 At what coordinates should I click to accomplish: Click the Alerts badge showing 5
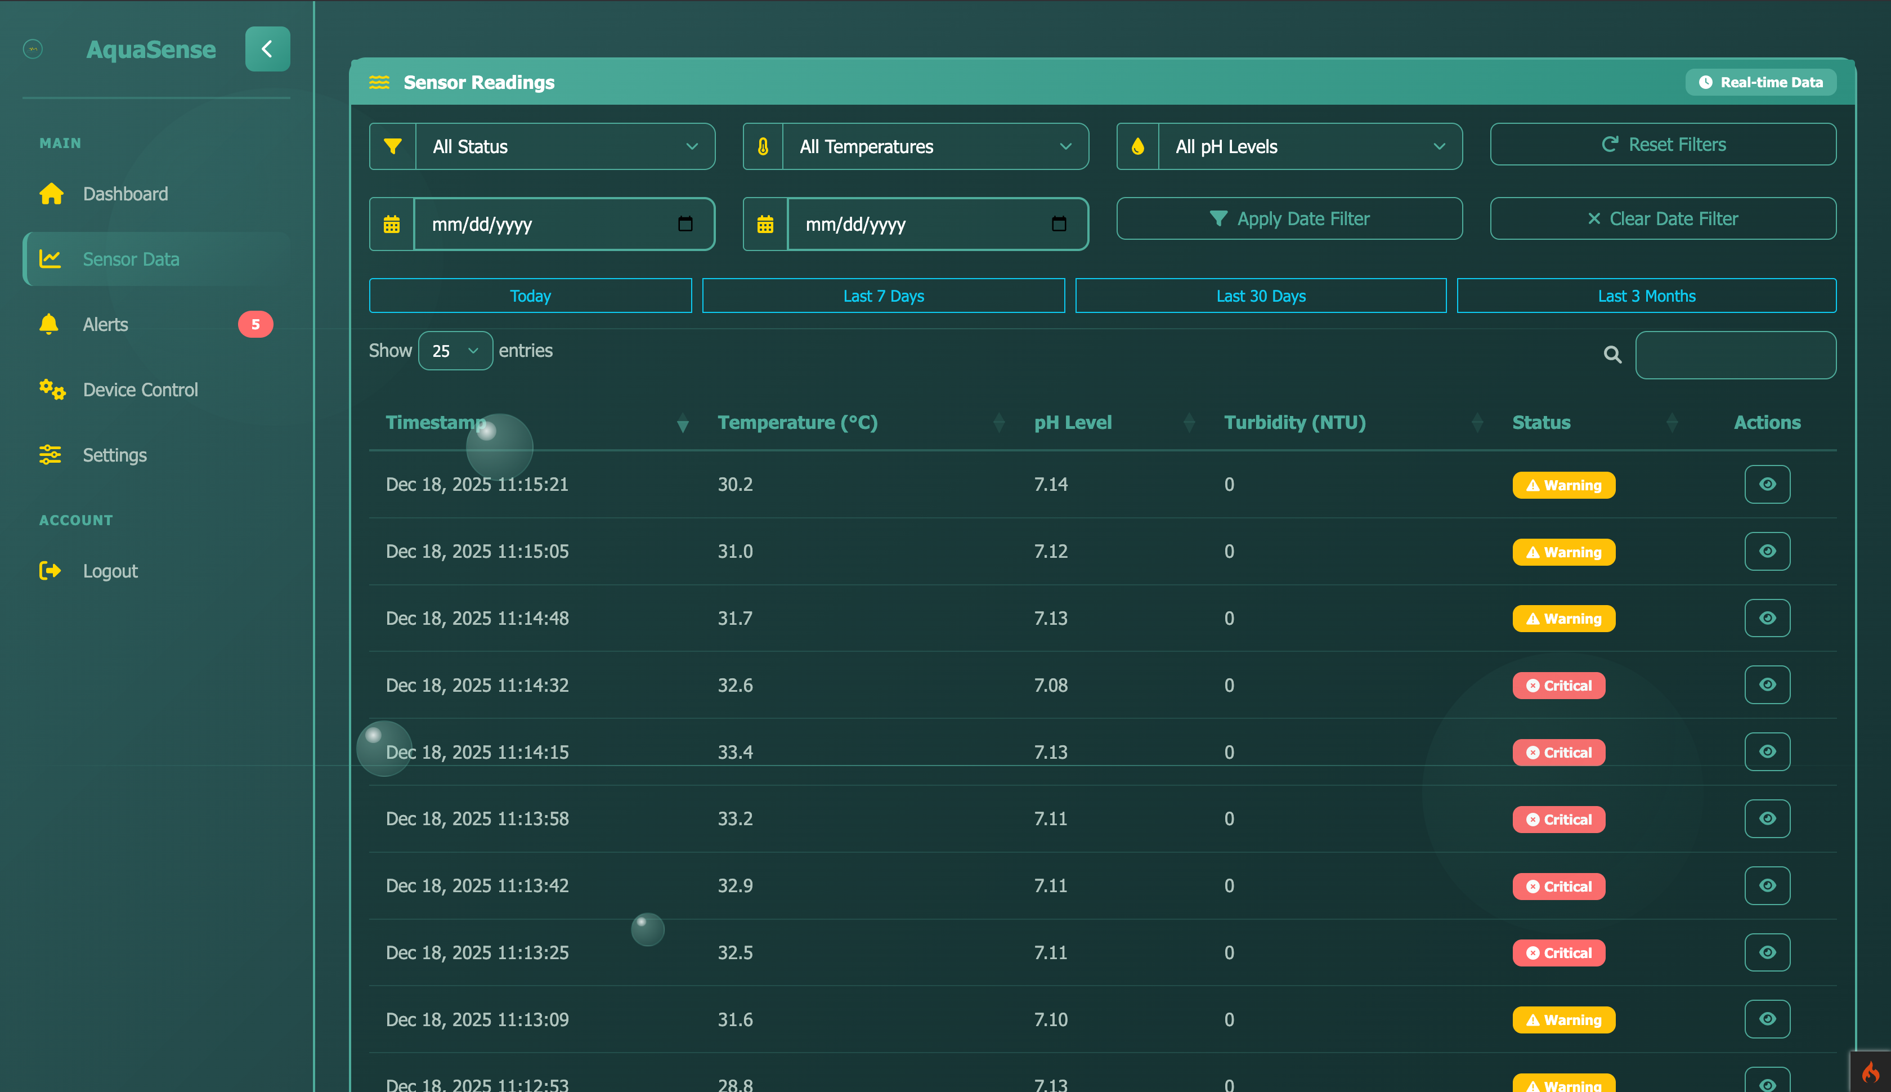click(255, 325)
